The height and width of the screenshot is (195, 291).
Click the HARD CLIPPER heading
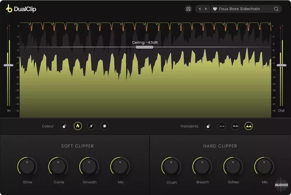pos(220,146)
